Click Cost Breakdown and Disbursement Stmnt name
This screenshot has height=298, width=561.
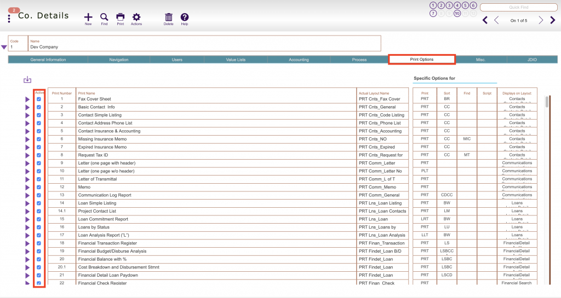(x=119, y=267)
